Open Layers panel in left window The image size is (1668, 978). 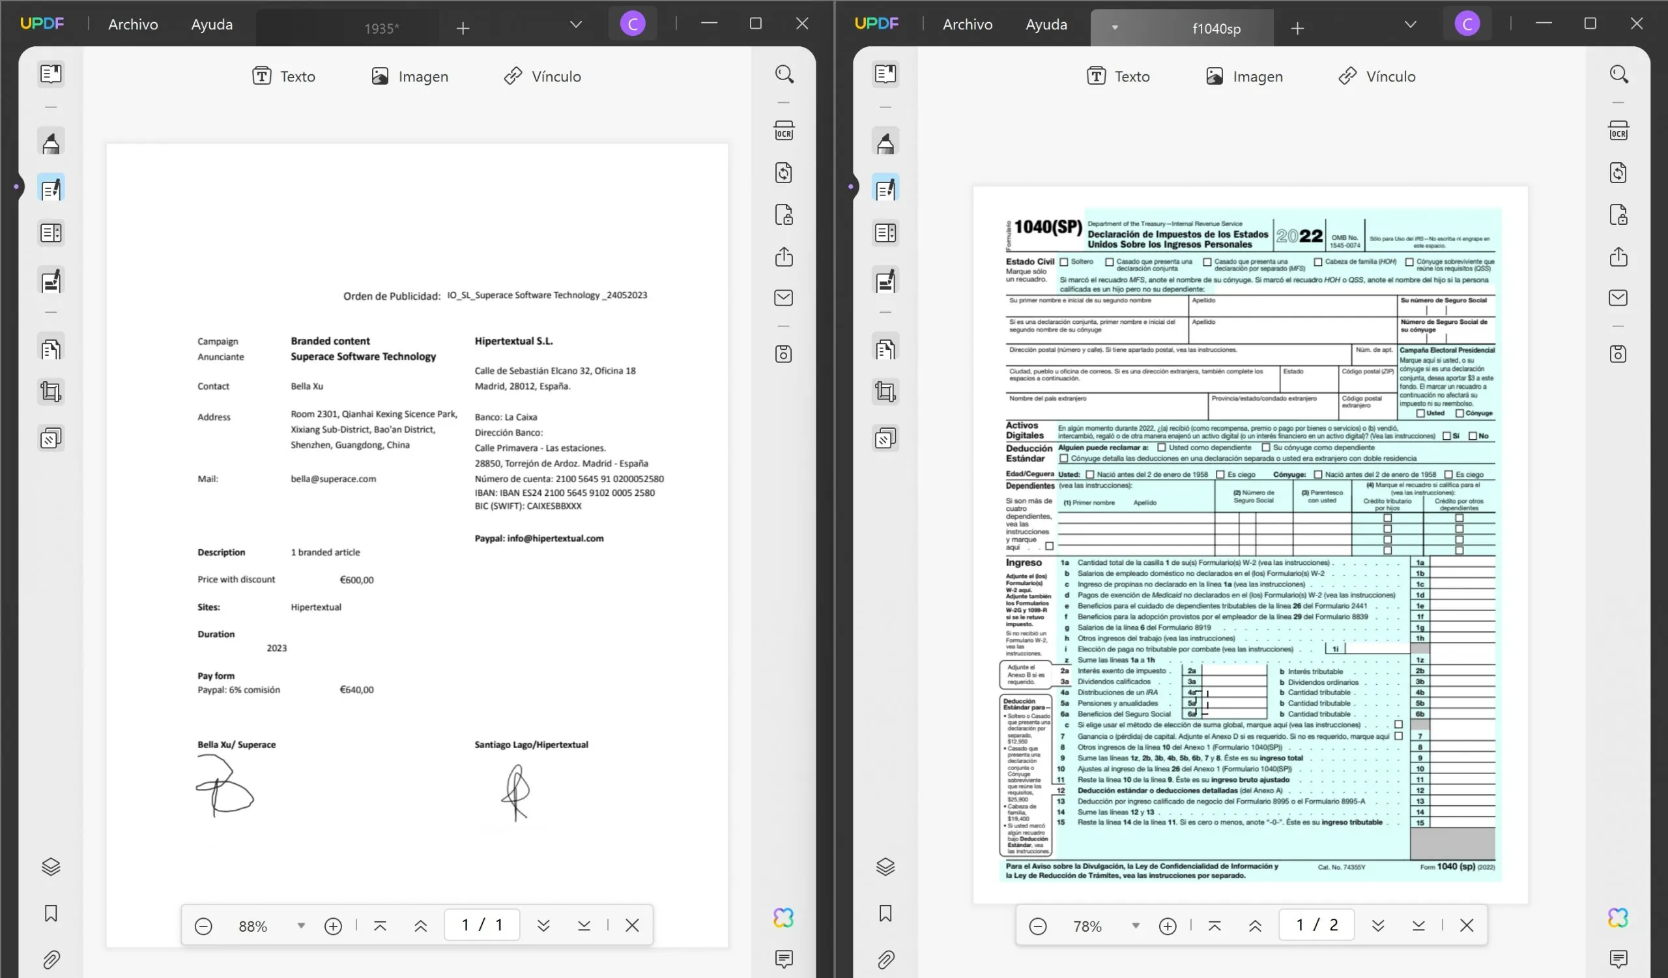[x=51, y=866]
